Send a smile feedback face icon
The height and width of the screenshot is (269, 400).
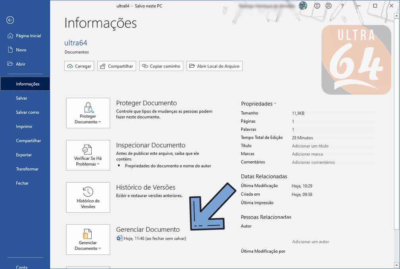click(x=317, y=6)
